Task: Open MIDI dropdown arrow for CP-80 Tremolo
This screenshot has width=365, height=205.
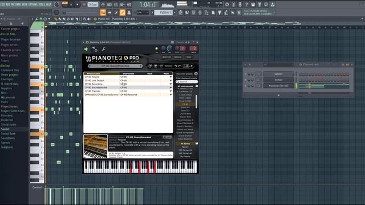Action: [171, 91]
